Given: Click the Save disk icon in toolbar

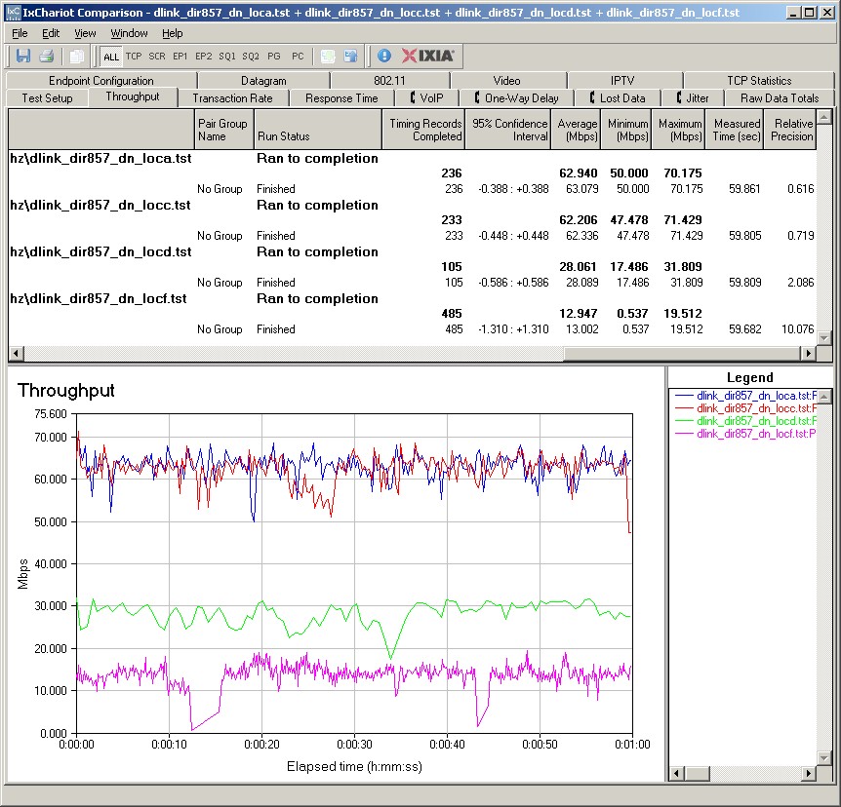Looking at the screenshot, I should click(23, 56).
